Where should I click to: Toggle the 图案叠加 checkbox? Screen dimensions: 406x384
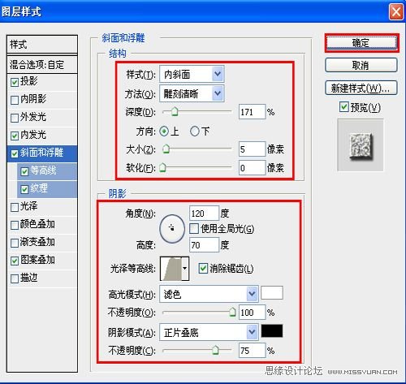coord(15,261)
